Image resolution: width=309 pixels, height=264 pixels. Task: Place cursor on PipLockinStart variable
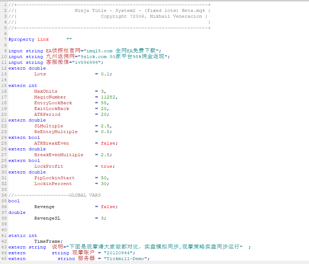click(x=54, y=178)
